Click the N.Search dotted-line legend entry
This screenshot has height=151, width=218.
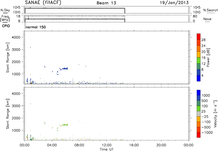tap(210, 10)
